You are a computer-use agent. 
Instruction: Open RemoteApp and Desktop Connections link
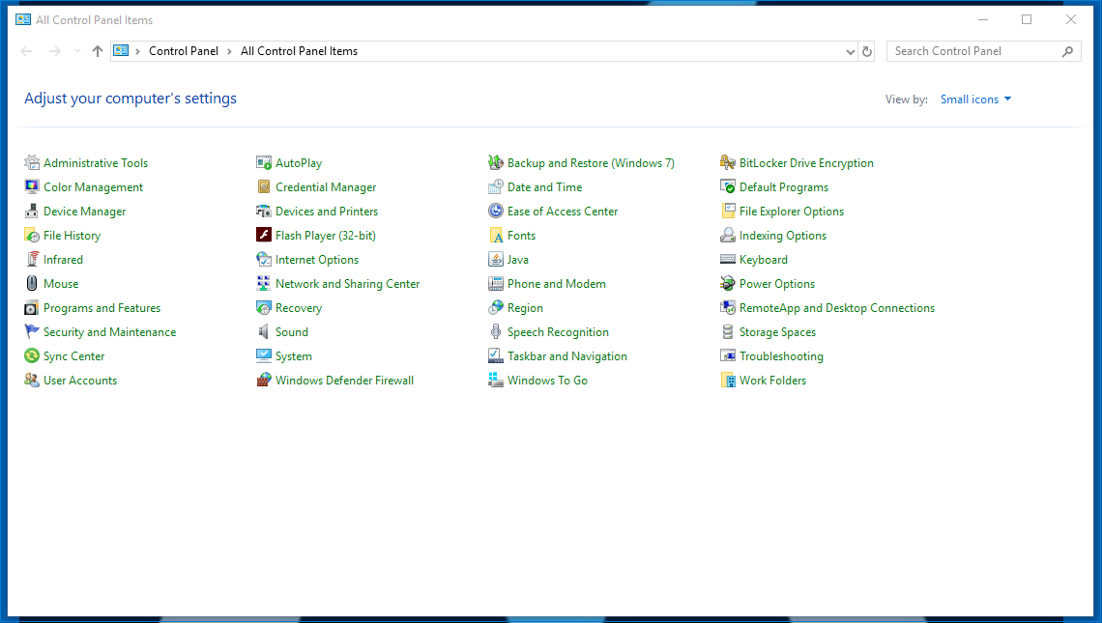[837, 308]
